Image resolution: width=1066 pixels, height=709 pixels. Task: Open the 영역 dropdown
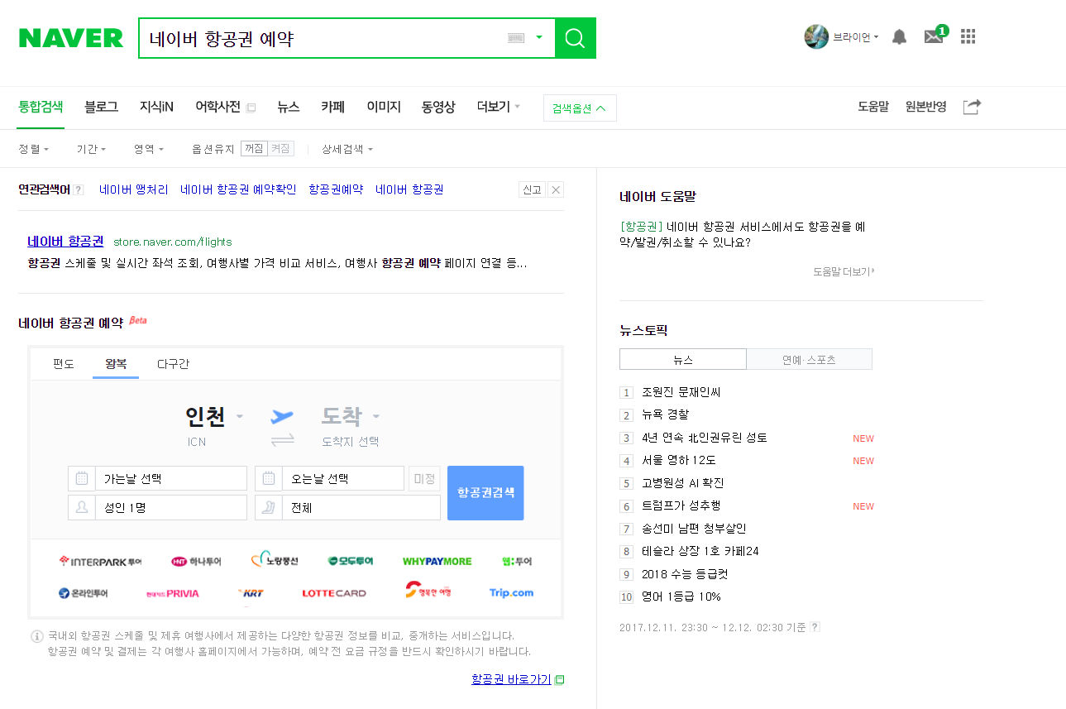click(x=149, y=149)
